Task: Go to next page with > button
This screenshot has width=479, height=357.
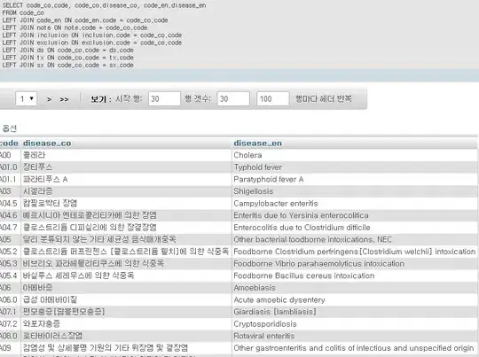Action: click(x=49, y=99)
